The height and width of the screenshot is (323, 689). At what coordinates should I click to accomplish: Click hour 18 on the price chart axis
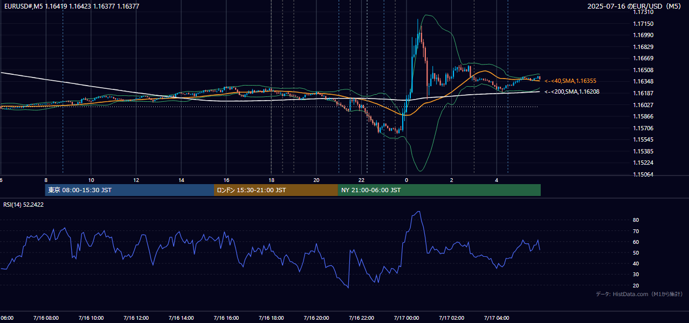[271, 180]
